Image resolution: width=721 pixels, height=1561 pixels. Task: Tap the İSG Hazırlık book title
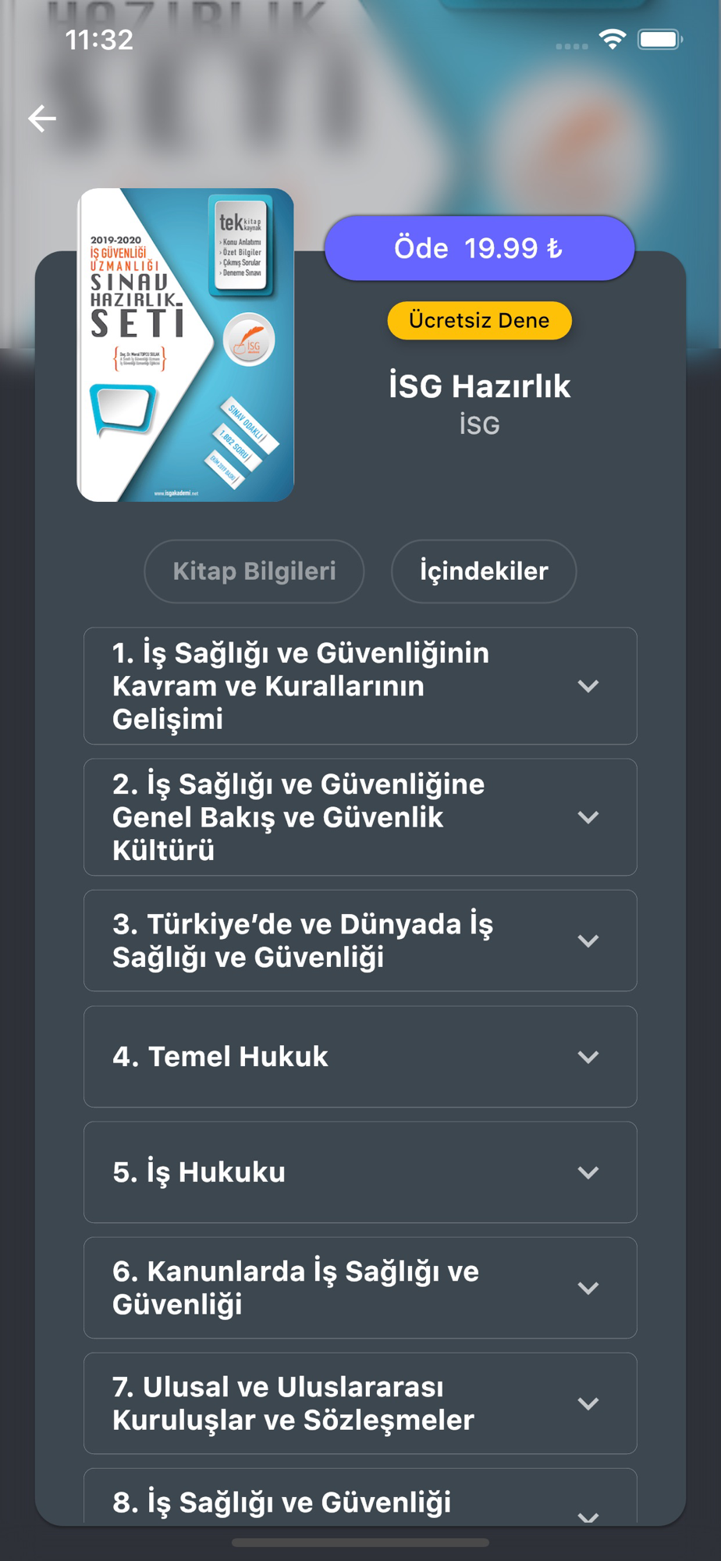coord(479,386)
